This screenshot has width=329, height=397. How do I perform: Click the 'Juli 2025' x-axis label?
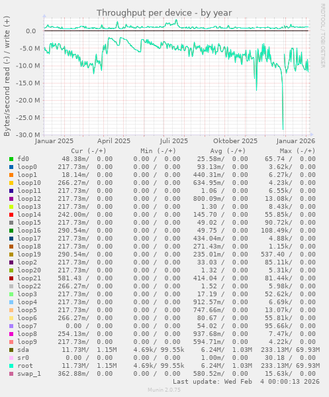coord(174,141)
